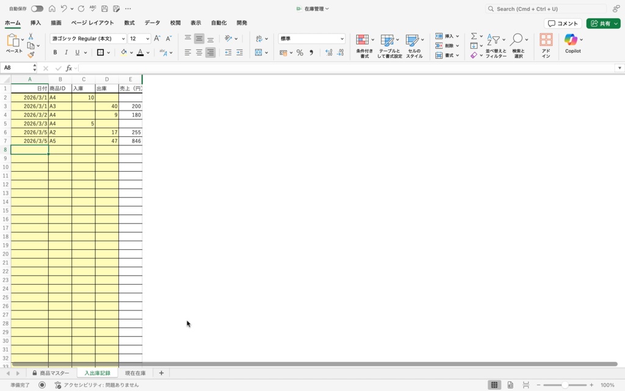Click the AutoSum sigma icon
This screenshot has height=391, width=625.
click(x=474, y=36)
